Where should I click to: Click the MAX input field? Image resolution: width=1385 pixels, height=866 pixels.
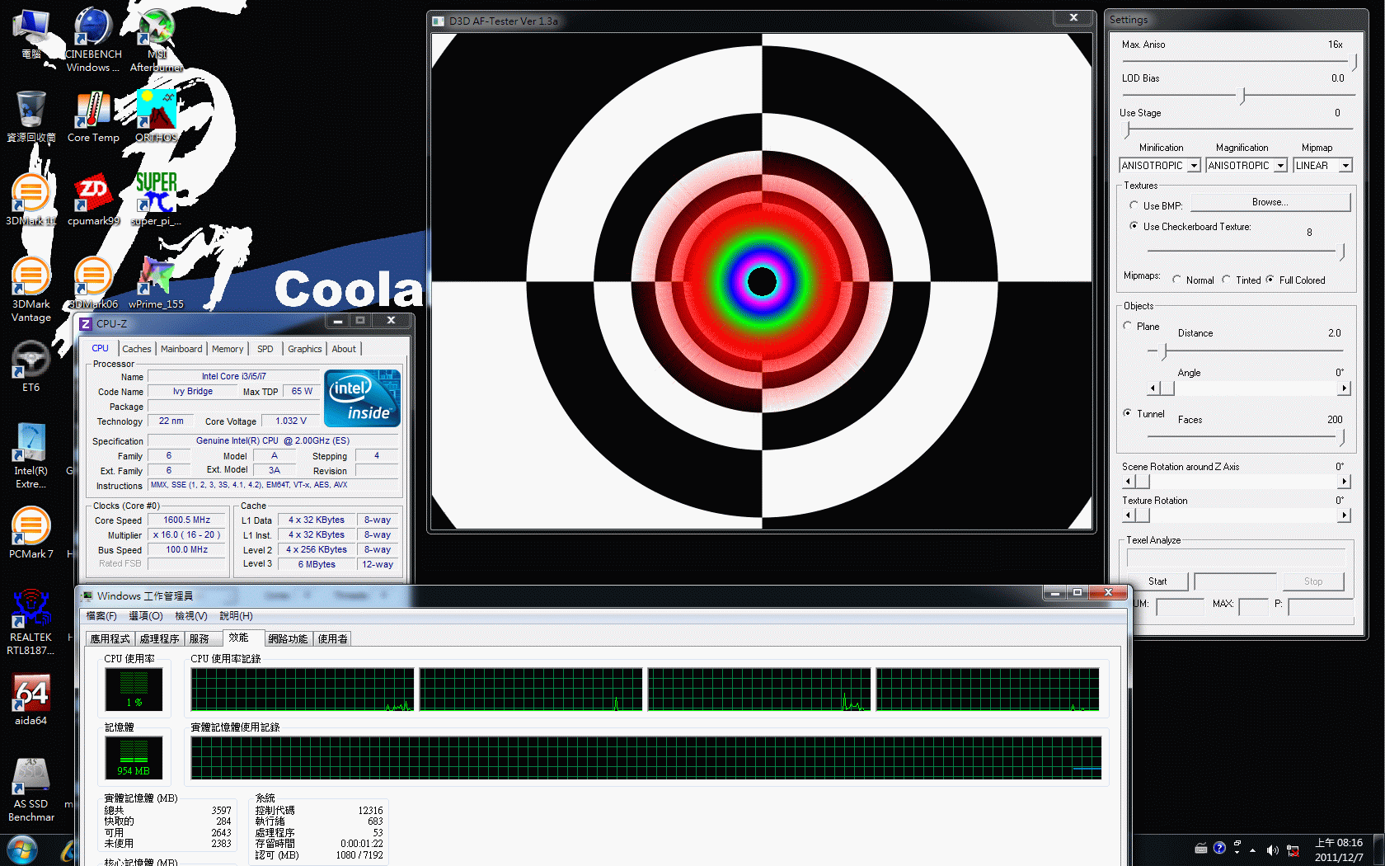click(x=1253, y=607)
